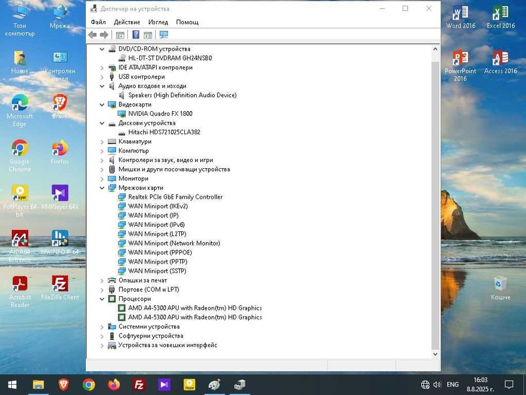Viewport: 526px width, 395px height.
Task: Select AIDA64 Extreme desktop shortcut
Action: click(x=20, y=246)
